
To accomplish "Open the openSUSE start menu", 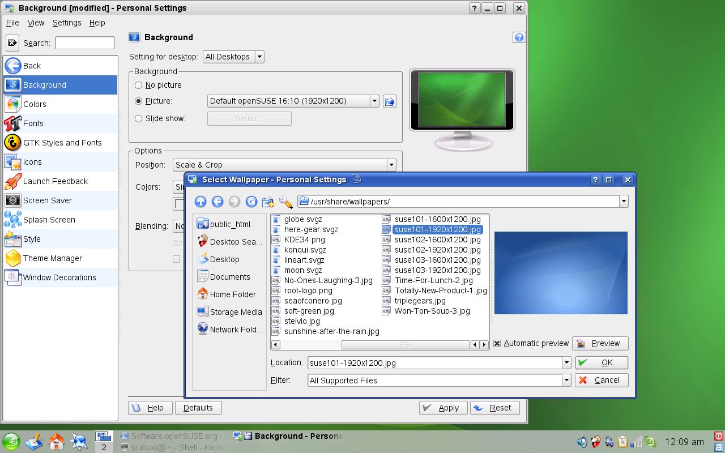I will click(x=11, y=442).
